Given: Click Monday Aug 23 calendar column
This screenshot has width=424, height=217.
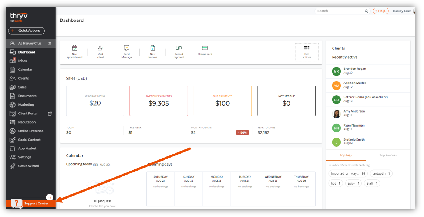Looking at the screenshot, I should pos(216,189).
